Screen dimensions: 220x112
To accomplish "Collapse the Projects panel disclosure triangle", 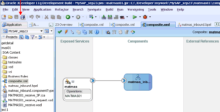I will coord(4,37).
